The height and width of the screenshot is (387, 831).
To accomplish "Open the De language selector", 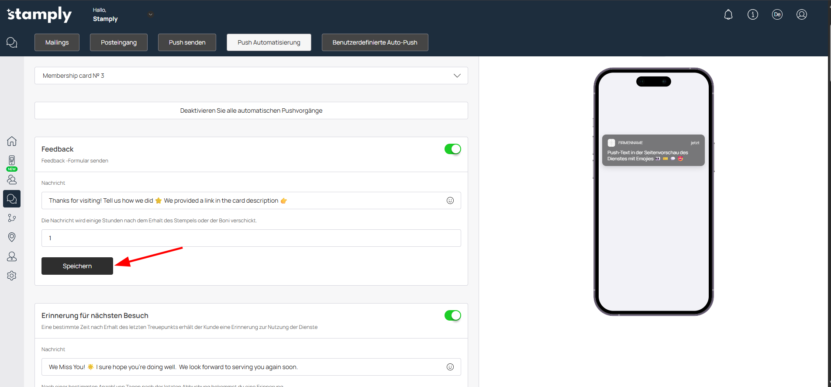I will (777, 15).
